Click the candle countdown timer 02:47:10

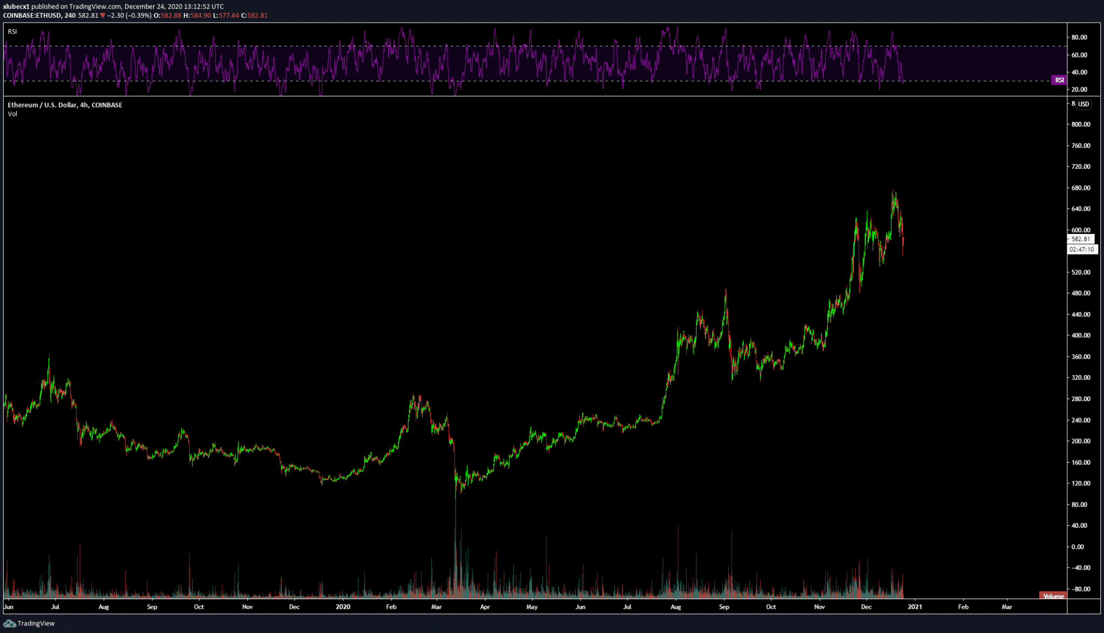[1081, 250]
